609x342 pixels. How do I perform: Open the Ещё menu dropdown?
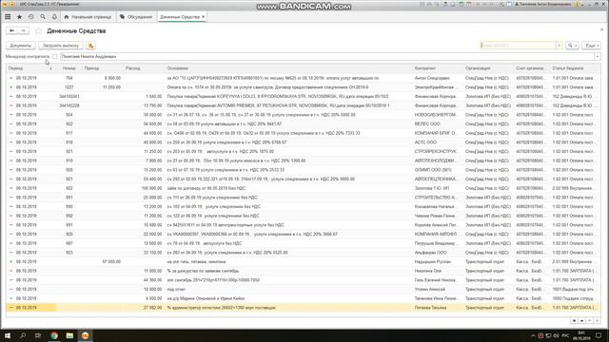pos(592,46)
